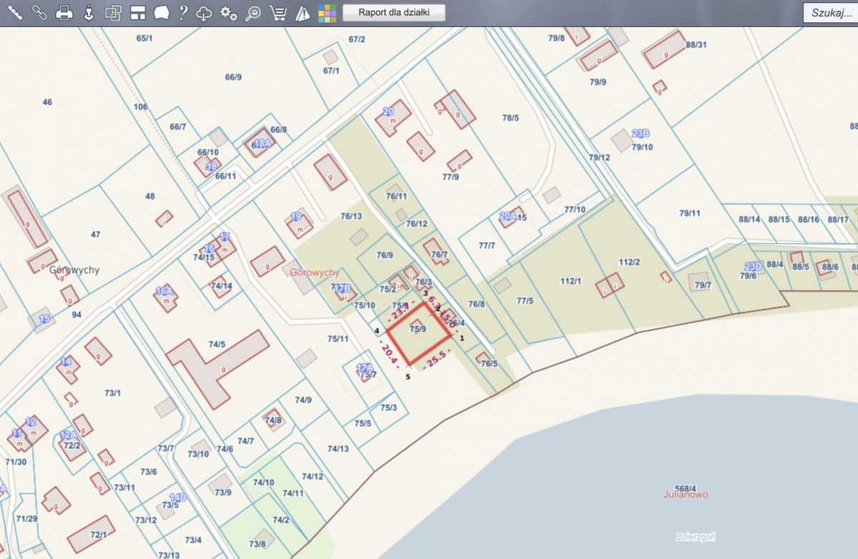Open the panel layout icon
858x559 pixels.
[138, 12]
